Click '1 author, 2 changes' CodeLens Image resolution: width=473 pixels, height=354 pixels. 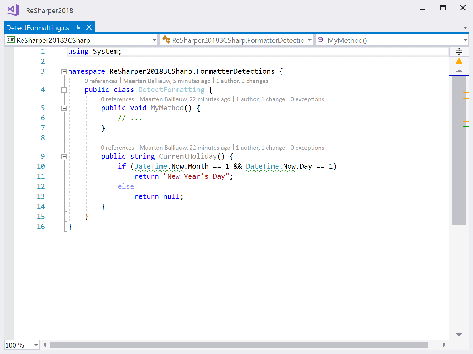[242, 81]
